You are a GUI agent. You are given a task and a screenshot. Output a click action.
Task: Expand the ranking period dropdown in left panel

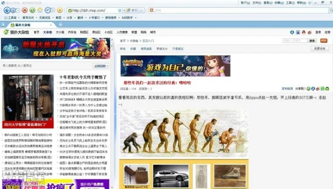point(102,66)
